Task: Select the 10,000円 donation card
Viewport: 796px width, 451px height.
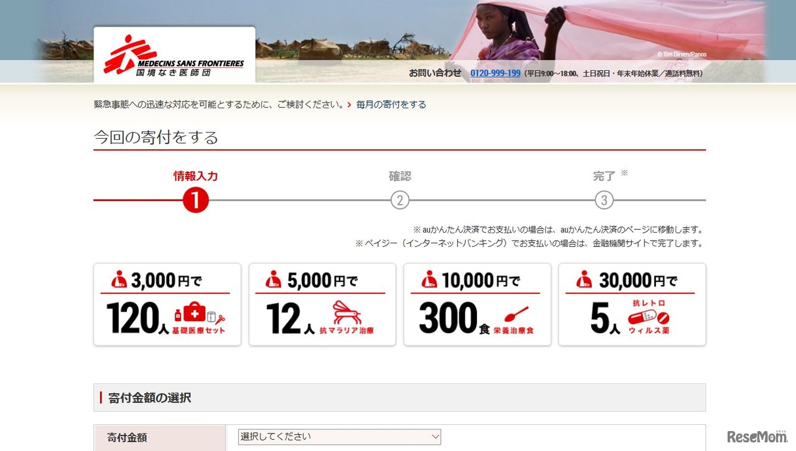Action: click(x=477, y=304)
